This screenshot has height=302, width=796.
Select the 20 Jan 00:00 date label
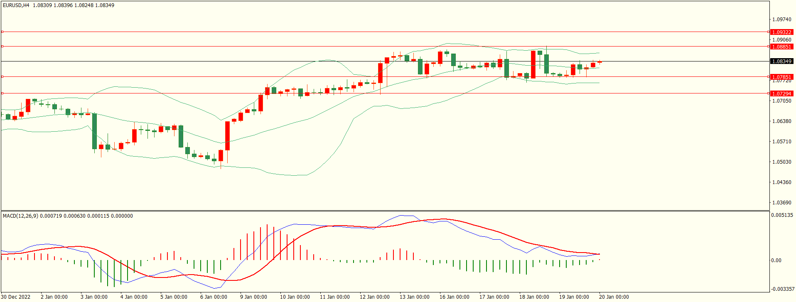614,297
